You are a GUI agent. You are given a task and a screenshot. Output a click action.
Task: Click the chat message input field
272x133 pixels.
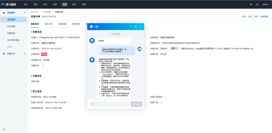(x=109, y=104)
